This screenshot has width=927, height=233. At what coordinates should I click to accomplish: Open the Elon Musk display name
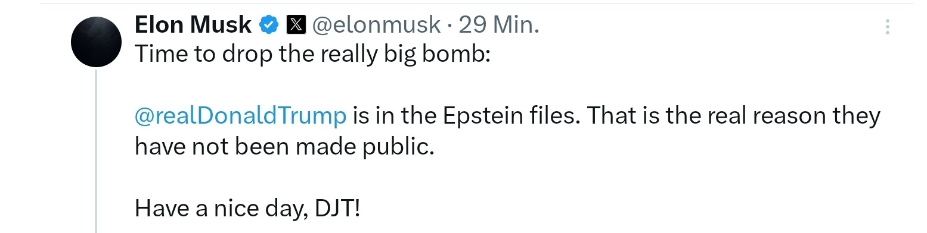pos(193,25)
